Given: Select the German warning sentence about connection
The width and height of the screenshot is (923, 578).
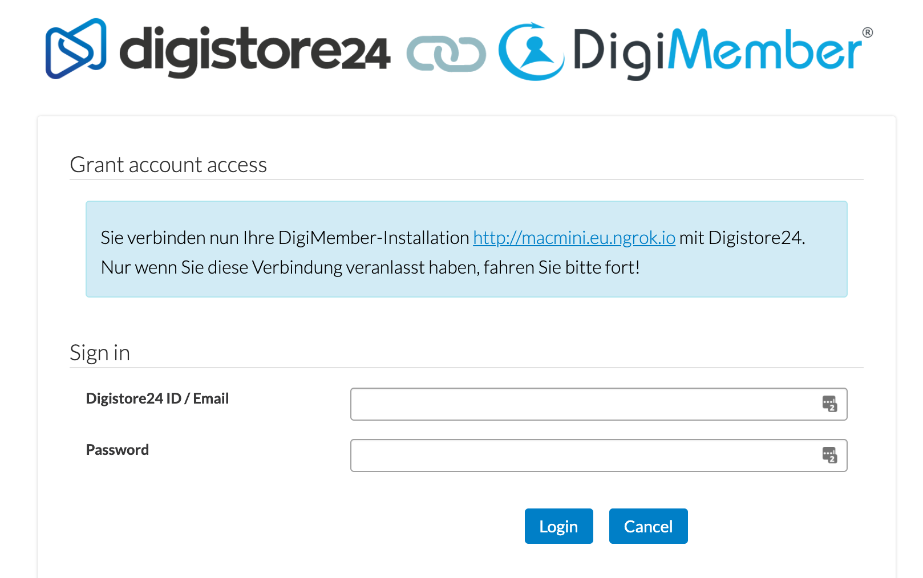Looking at the screenshot, I should (x=371, y=267).
